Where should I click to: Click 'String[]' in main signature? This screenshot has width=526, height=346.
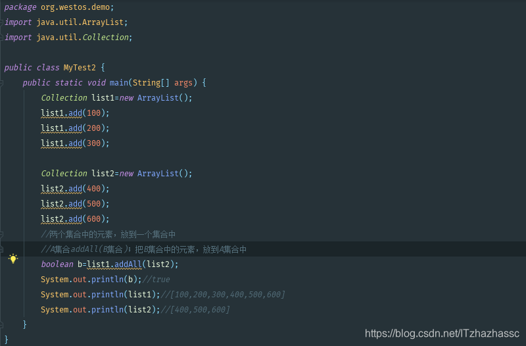pyautogui.click(x=151, y=83)
